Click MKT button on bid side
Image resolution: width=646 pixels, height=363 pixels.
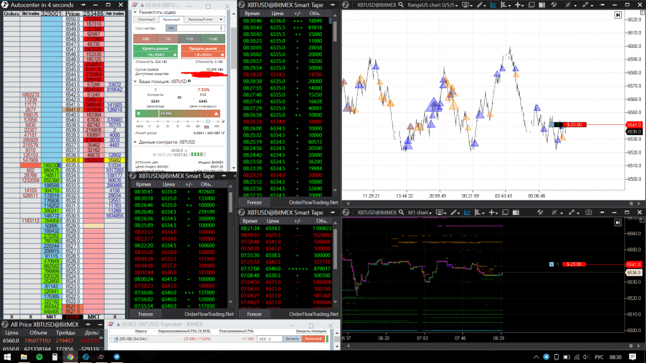click(51, 317)
